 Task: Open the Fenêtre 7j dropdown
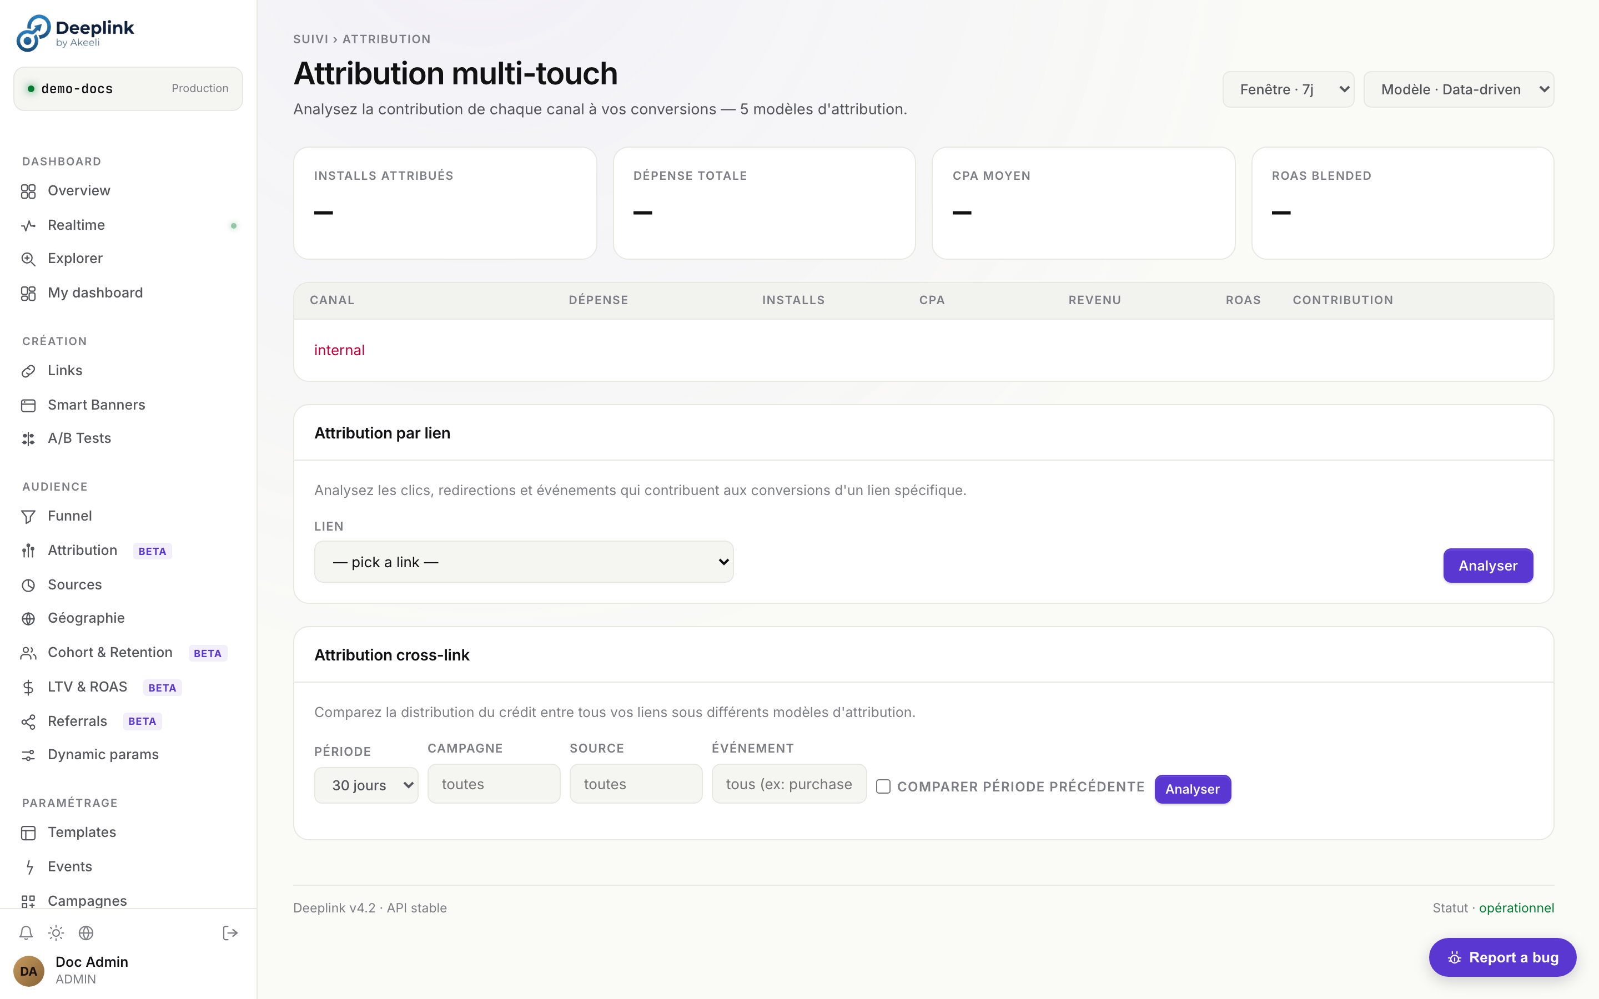tap(1289, 89)
